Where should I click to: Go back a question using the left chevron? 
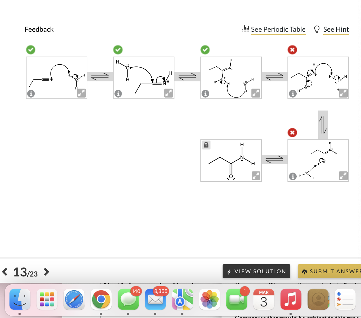(x=4, y=271)
